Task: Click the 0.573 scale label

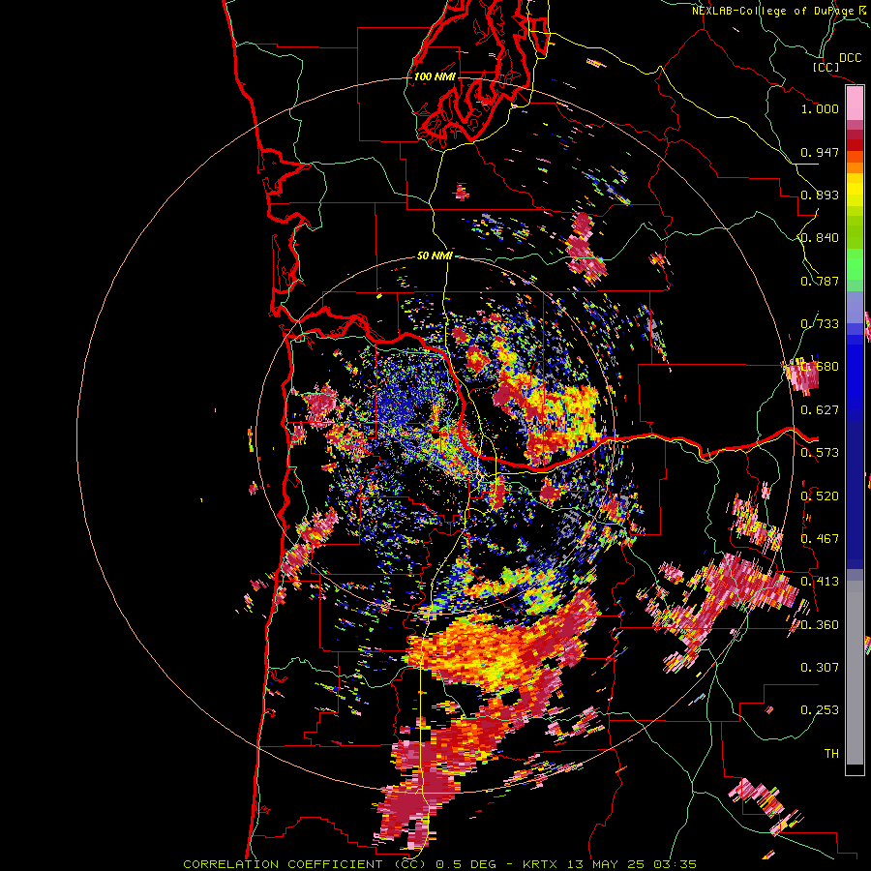Action: (x=820, y=453)
